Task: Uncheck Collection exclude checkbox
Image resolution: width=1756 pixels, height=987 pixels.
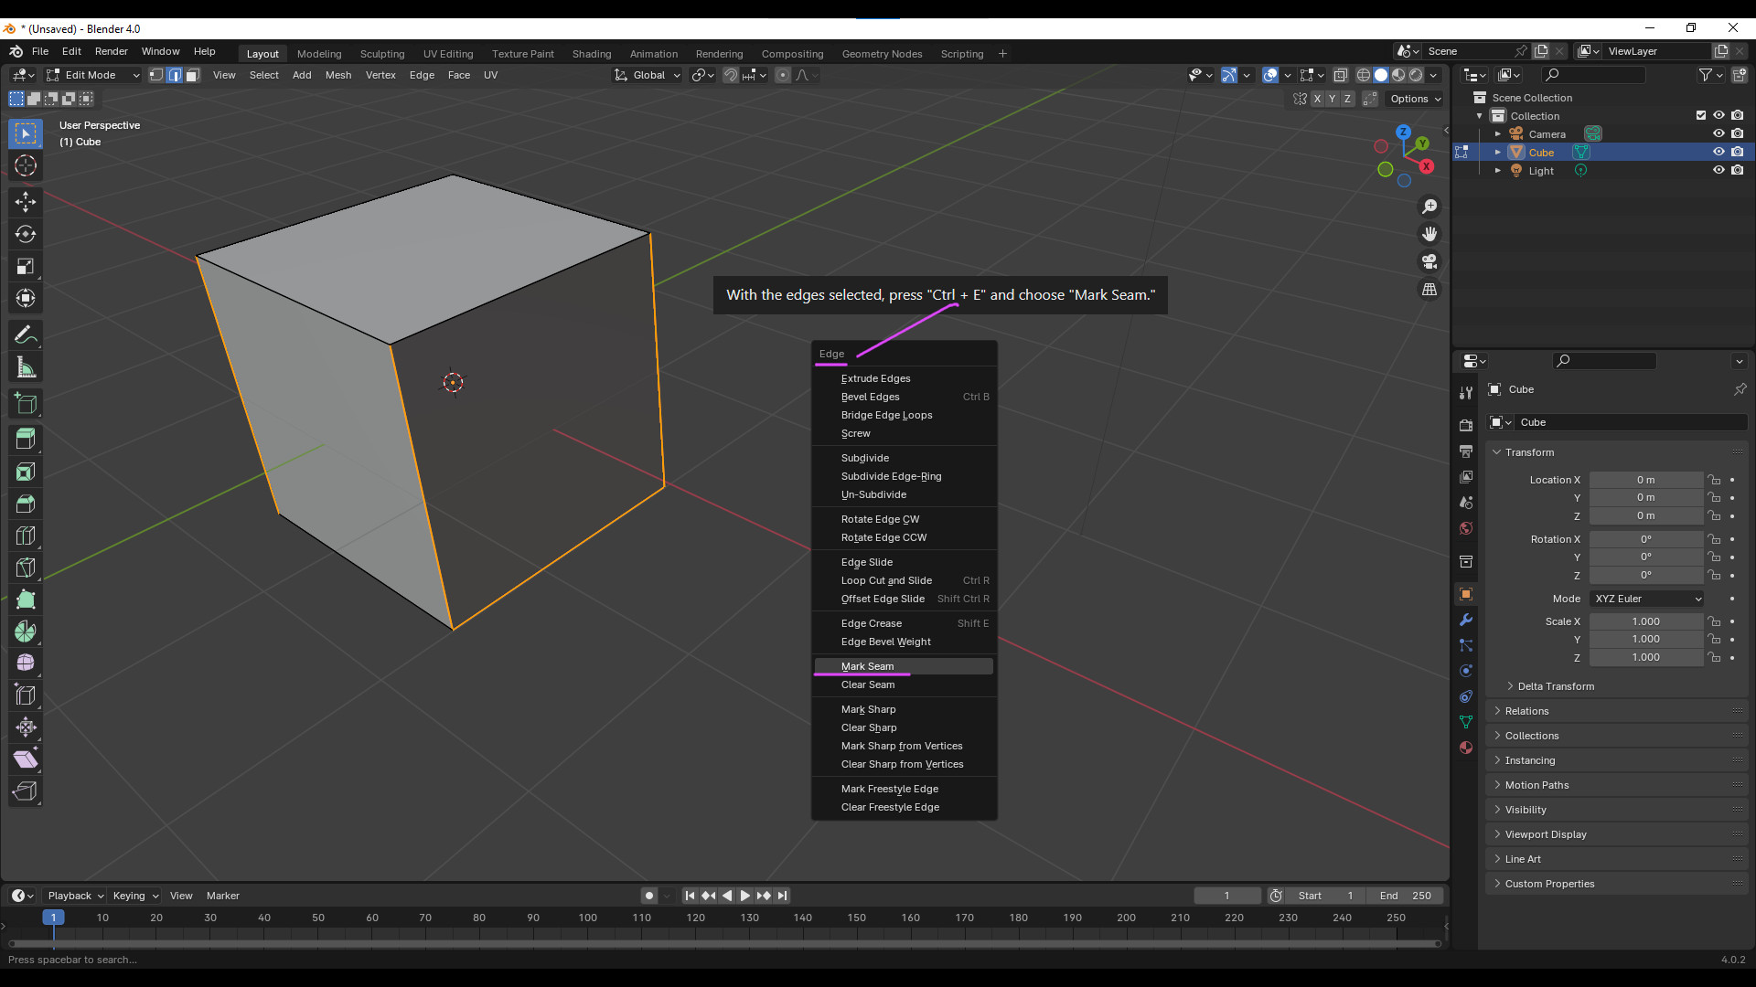Action: point(1701,115)
